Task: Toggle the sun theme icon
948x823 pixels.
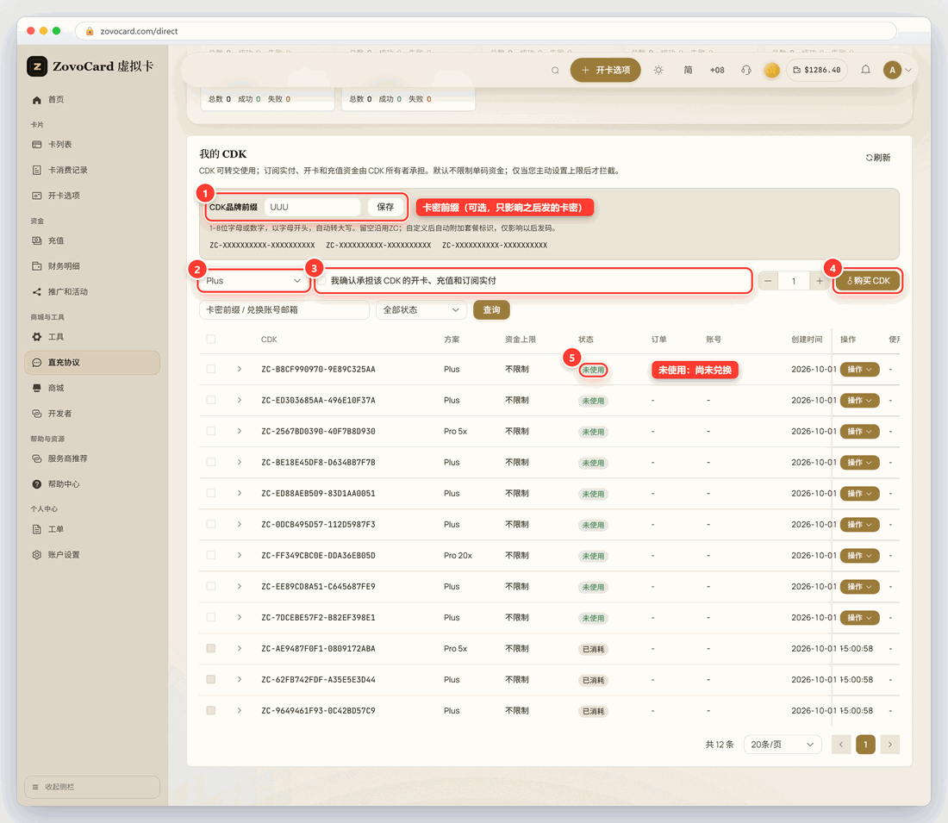Action: coord(658,70)
